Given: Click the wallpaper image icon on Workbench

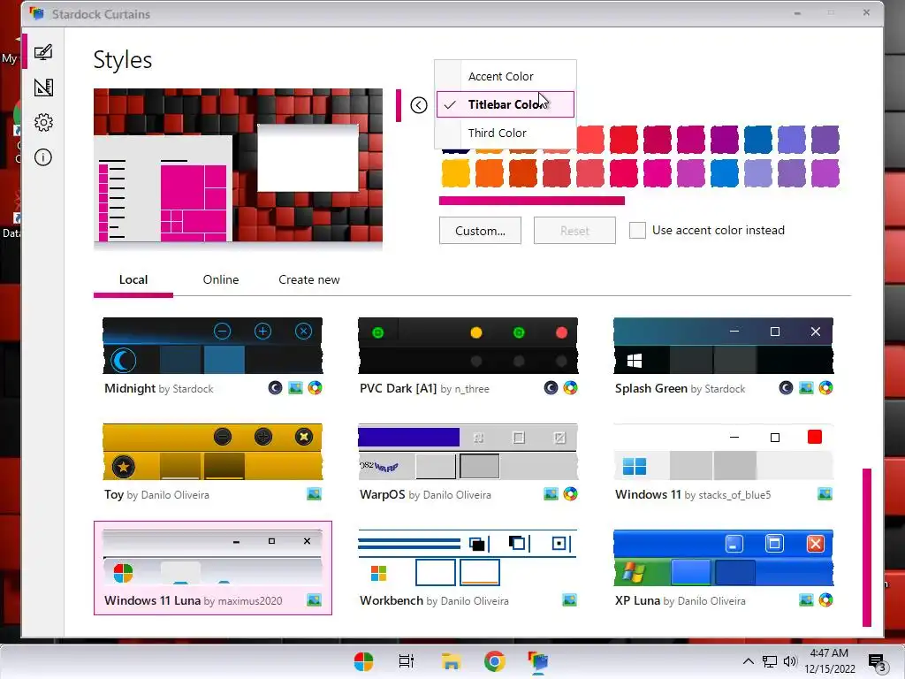Looking at the screenshot, I should click(569, 600).
